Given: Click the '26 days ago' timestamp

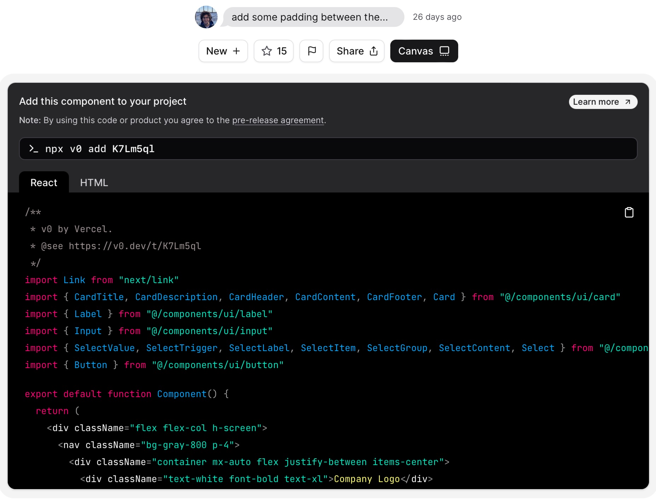Looking at the screenshot, I should (437, 17).
